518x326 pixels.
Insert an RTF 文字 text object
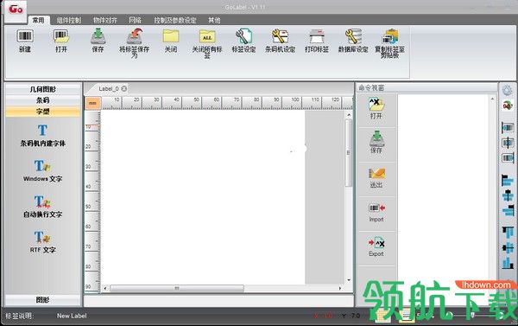pos(42,242)
